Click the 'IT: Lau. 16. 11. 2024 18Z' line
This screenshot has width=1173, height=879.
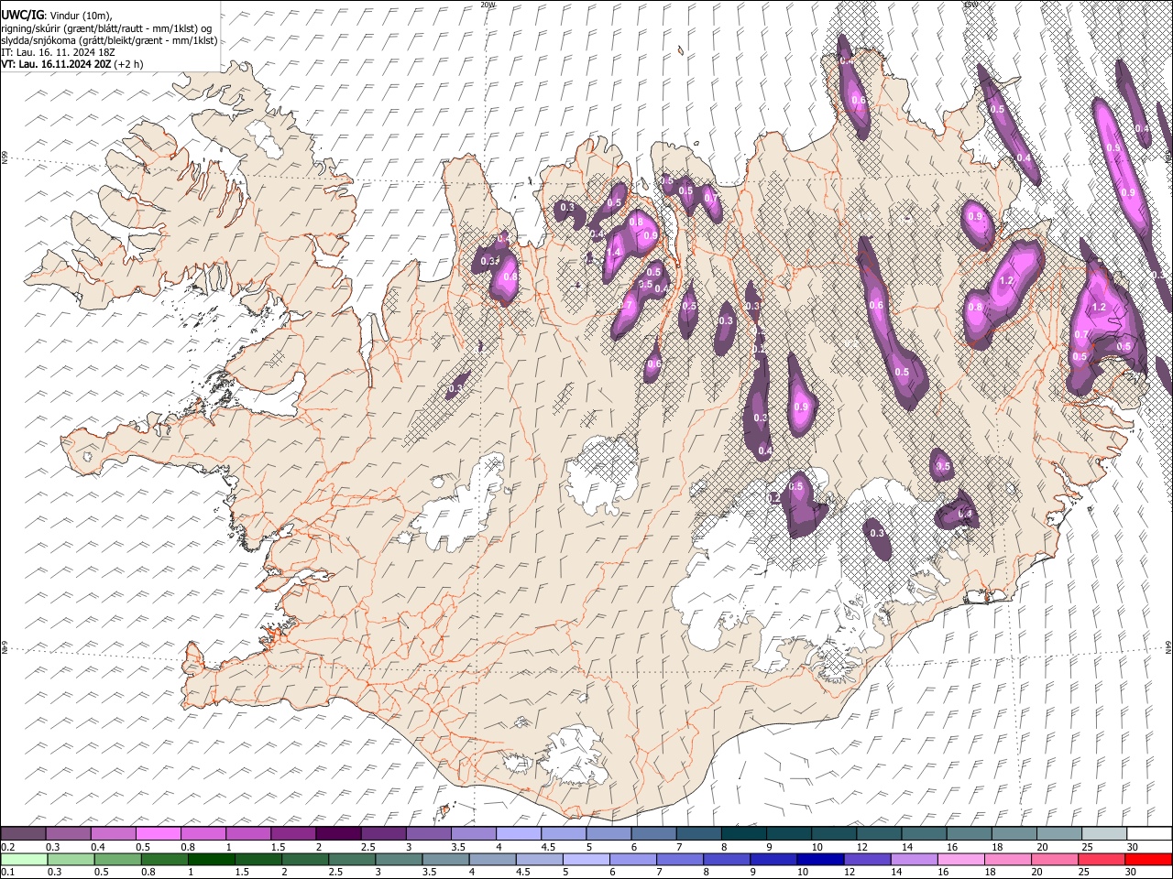point(58,52)
